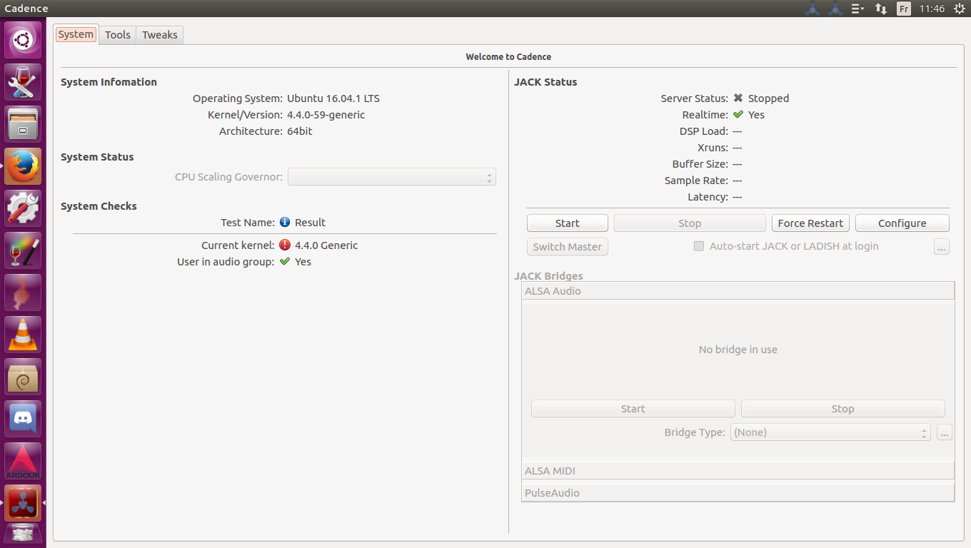971x548 pixels.
Task: Switch to the Tools tab
Action: (118, 34)
